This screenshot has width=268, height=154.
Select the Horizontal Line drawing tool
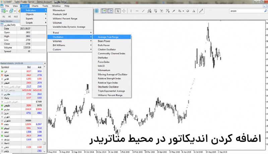(137, 11)
